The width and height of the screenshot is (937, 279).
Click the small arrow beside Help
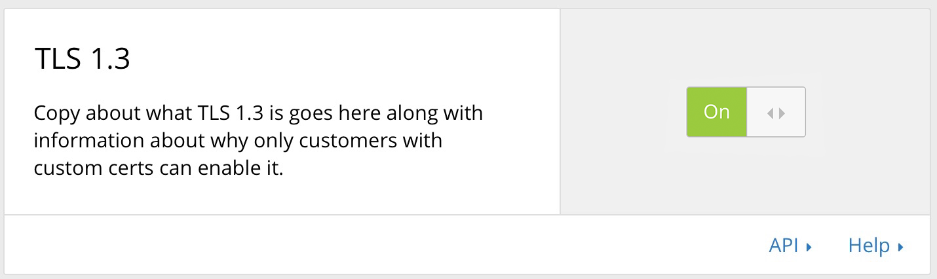coord(901,248)
